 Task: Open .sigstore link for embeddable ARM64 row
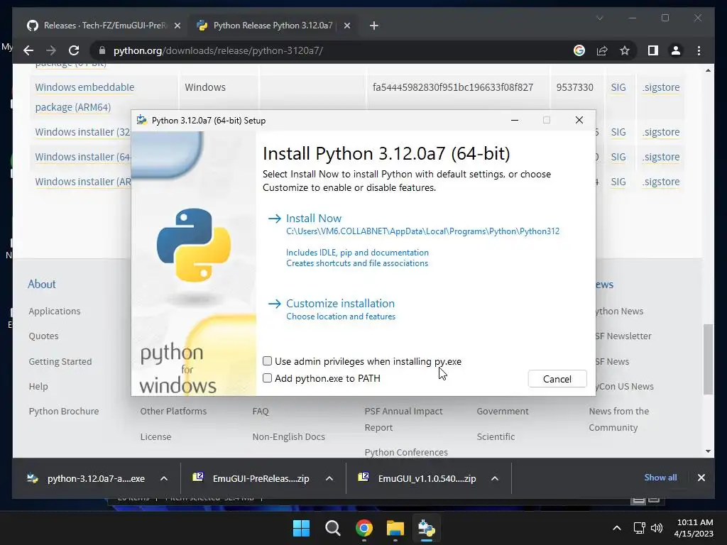pos(661,87)
